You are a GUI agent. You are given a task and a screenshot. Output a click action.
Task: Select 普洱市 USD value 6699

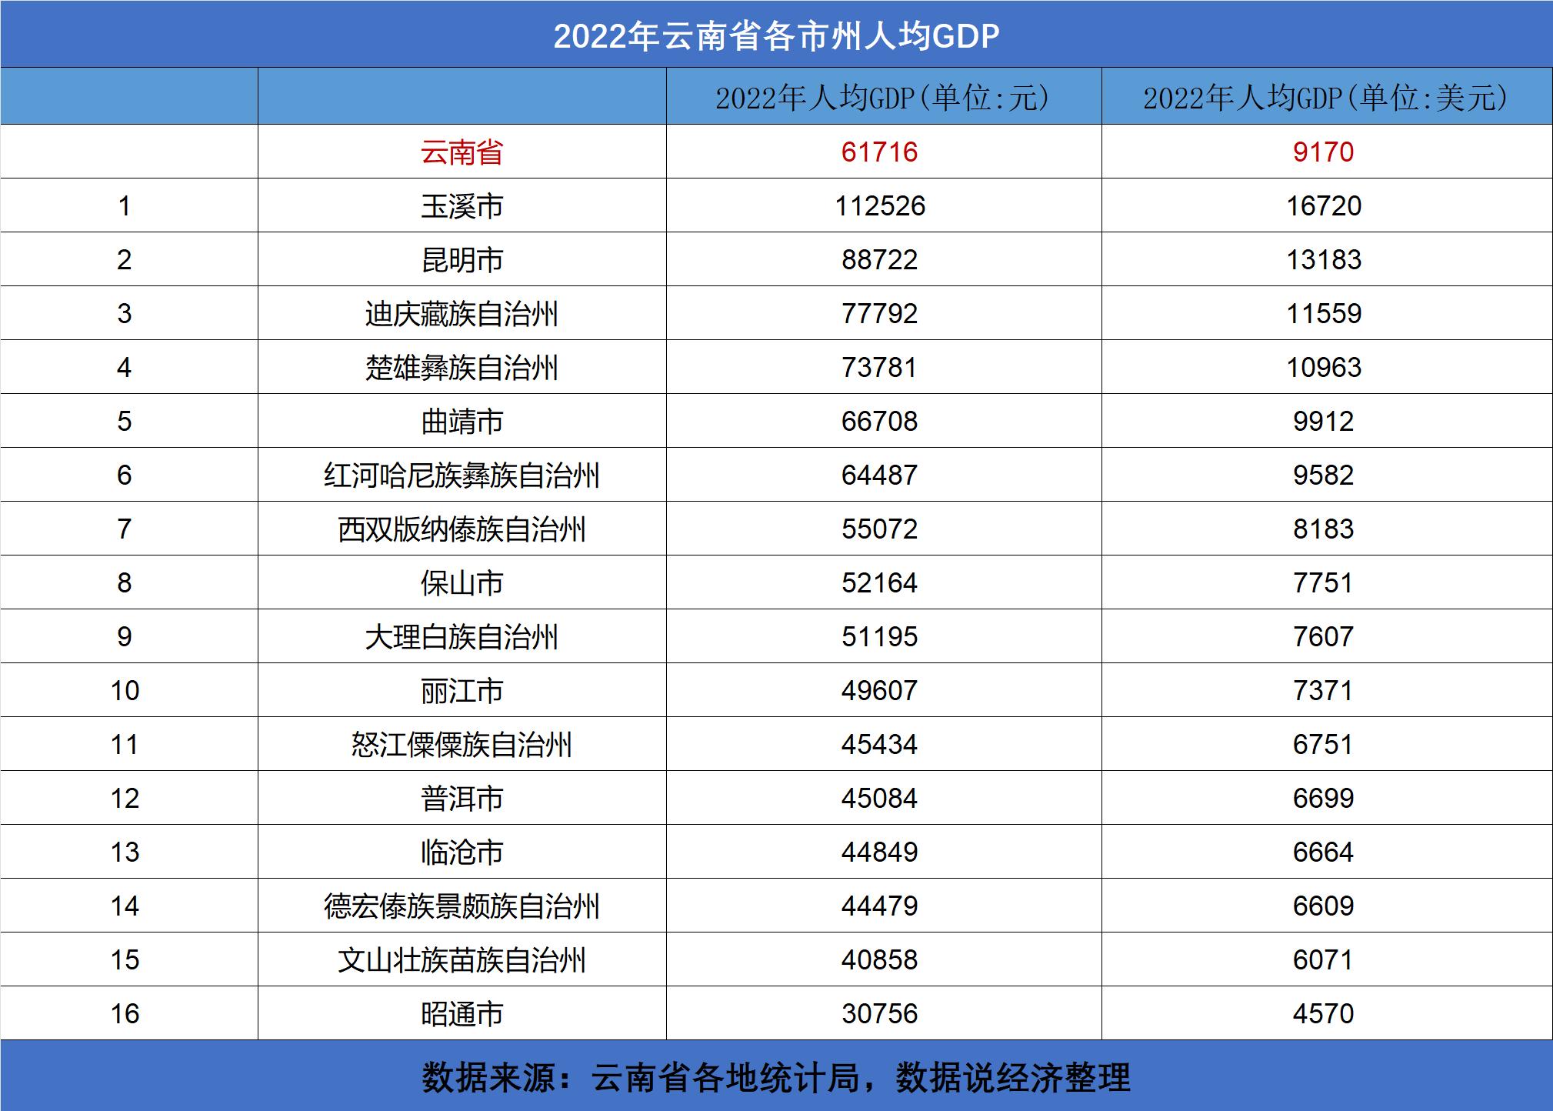pos(1322,799)
